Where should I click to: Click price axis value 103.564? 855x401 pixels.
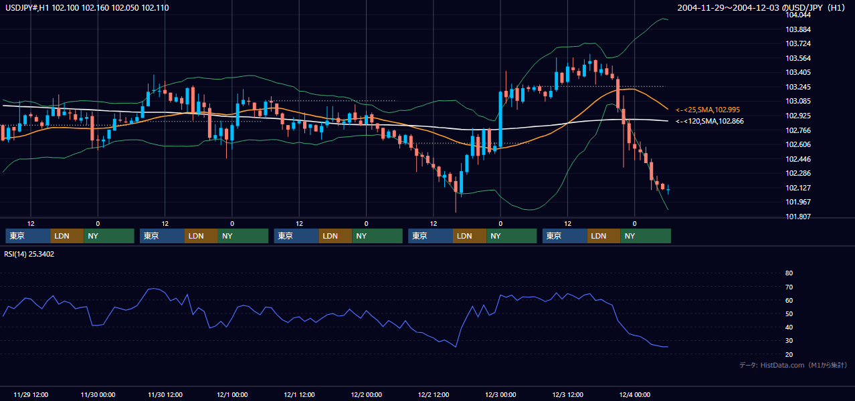click(798, 58)
